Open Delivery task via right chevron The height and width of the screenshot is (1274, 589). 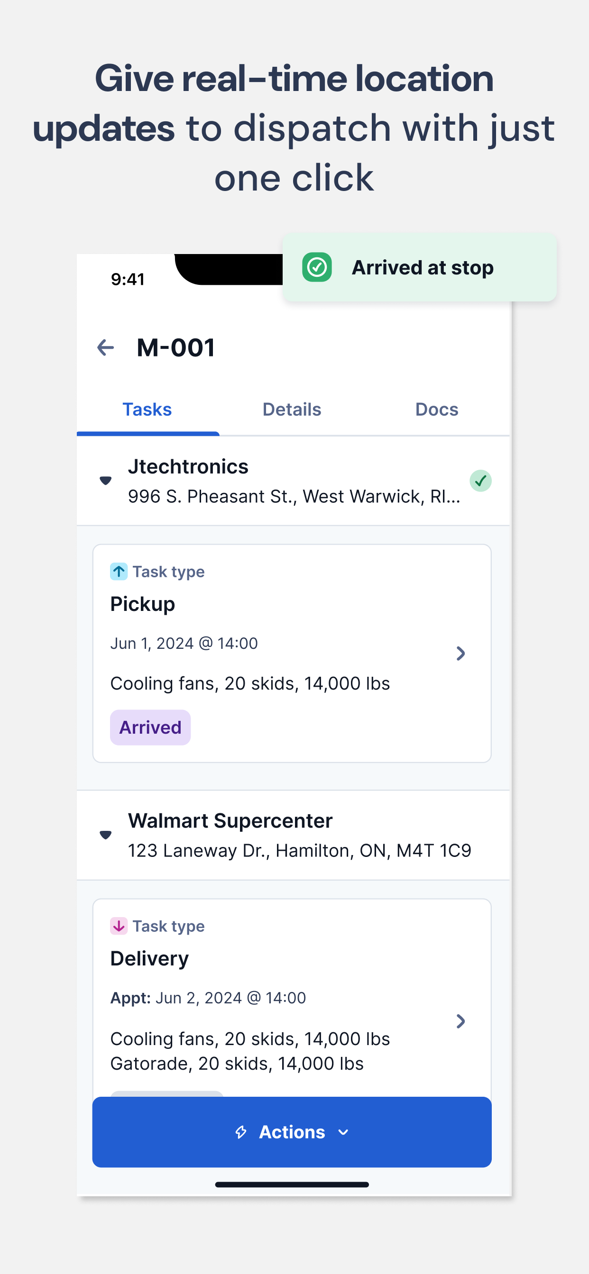point(461,1021)
